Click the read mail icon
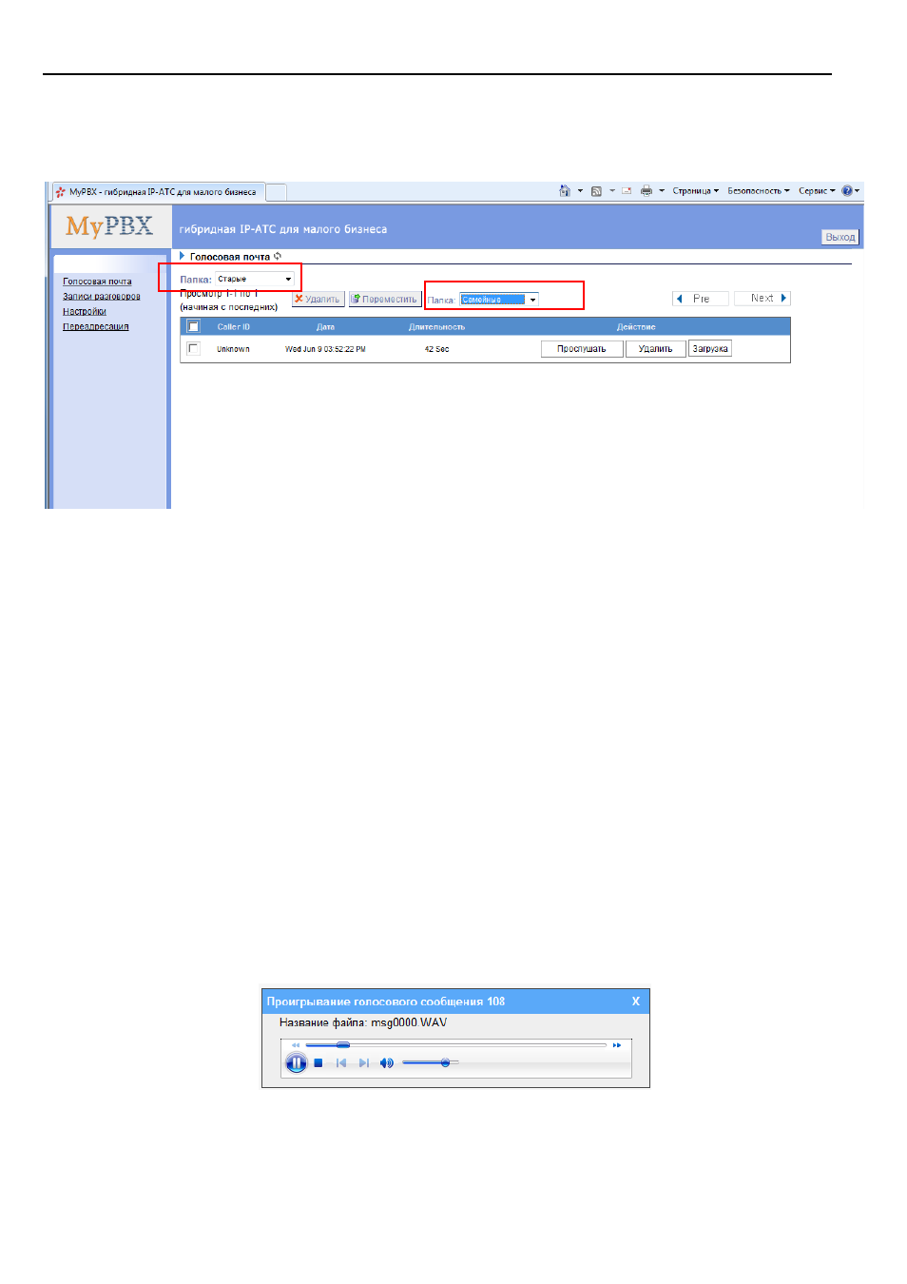 627,191
